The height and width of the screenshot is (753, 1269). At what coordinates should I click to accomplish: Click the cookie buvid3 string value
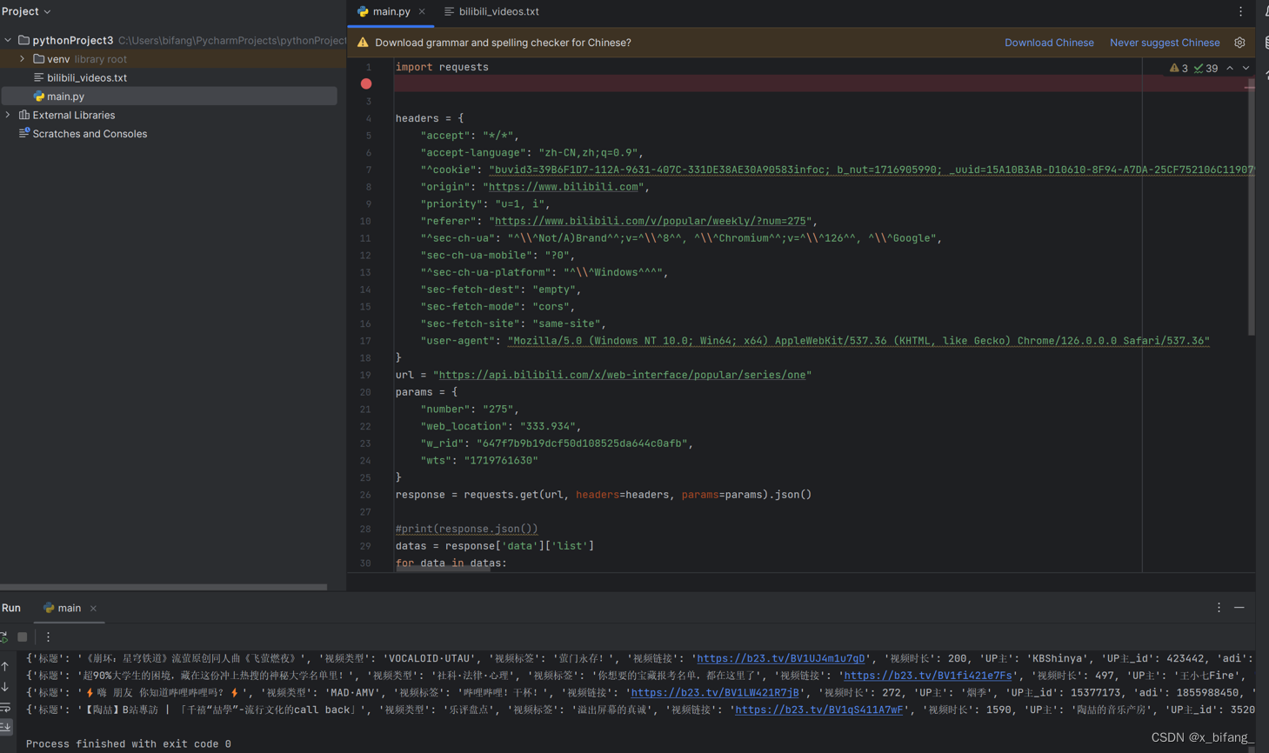(872, 170)
